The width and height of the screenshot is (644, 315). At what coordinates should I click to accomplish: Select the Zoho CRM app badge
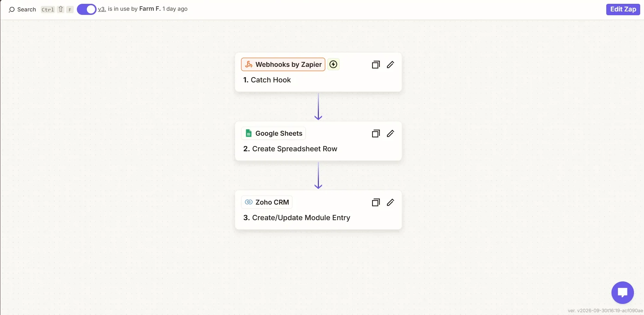tap(267, 202)
